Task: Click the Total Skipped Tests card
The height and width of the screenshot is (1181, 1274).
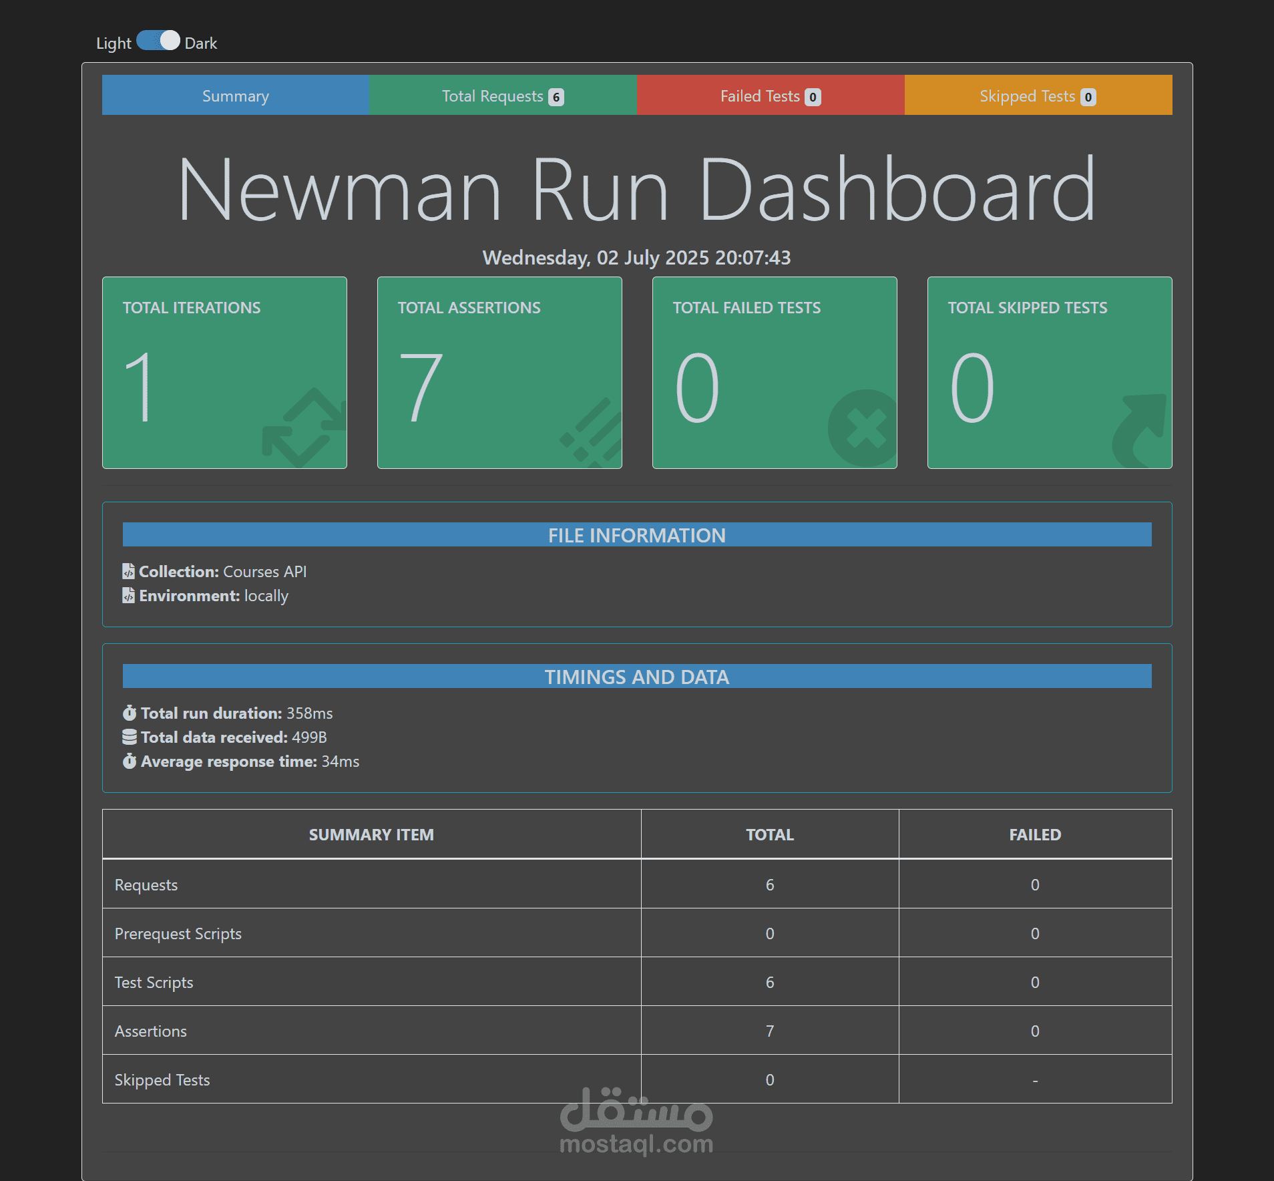Action: 1050,373
